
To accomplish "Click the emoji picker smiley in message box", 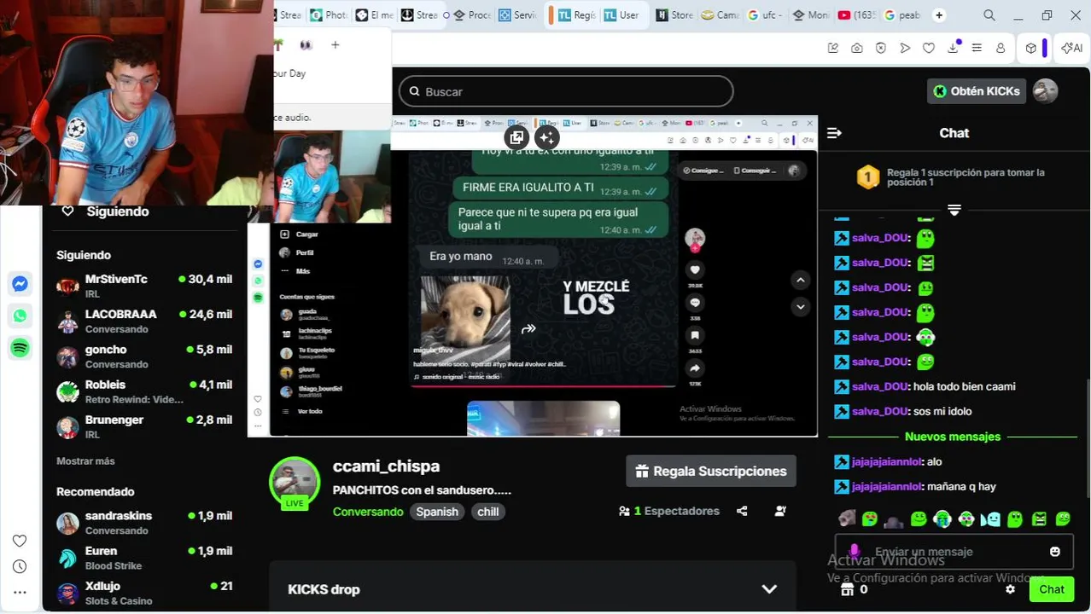I will coord(1055,552).
